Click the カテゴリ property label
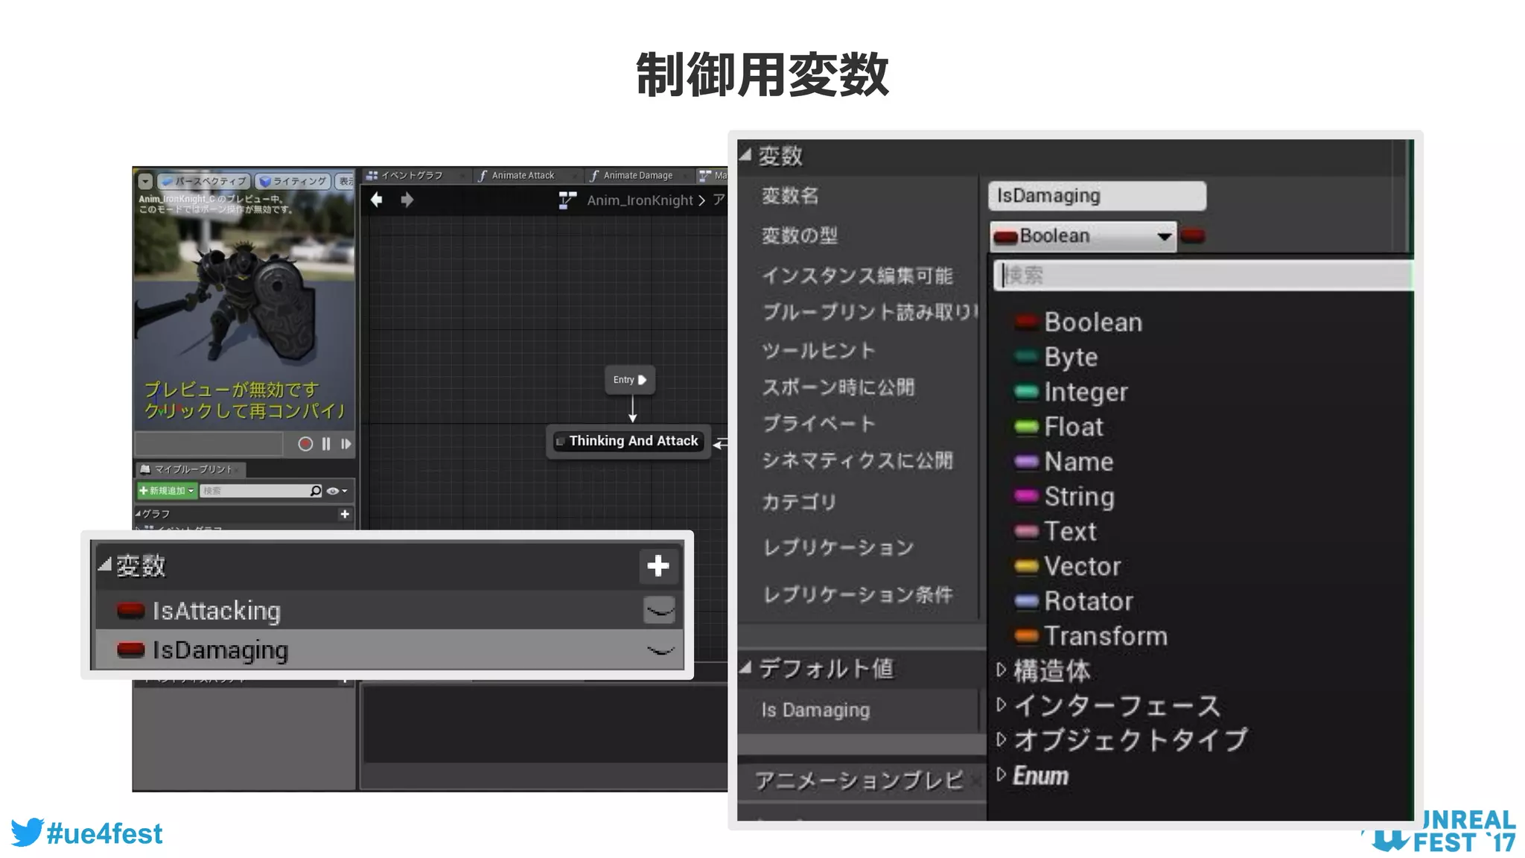Viewport: 1525px width, 858px height. [x=799, y=502]
